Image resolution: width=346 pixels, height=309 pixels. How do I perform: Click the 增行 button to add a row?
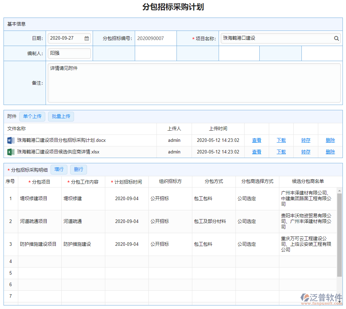pyautogui.click(x=59, y=169)
